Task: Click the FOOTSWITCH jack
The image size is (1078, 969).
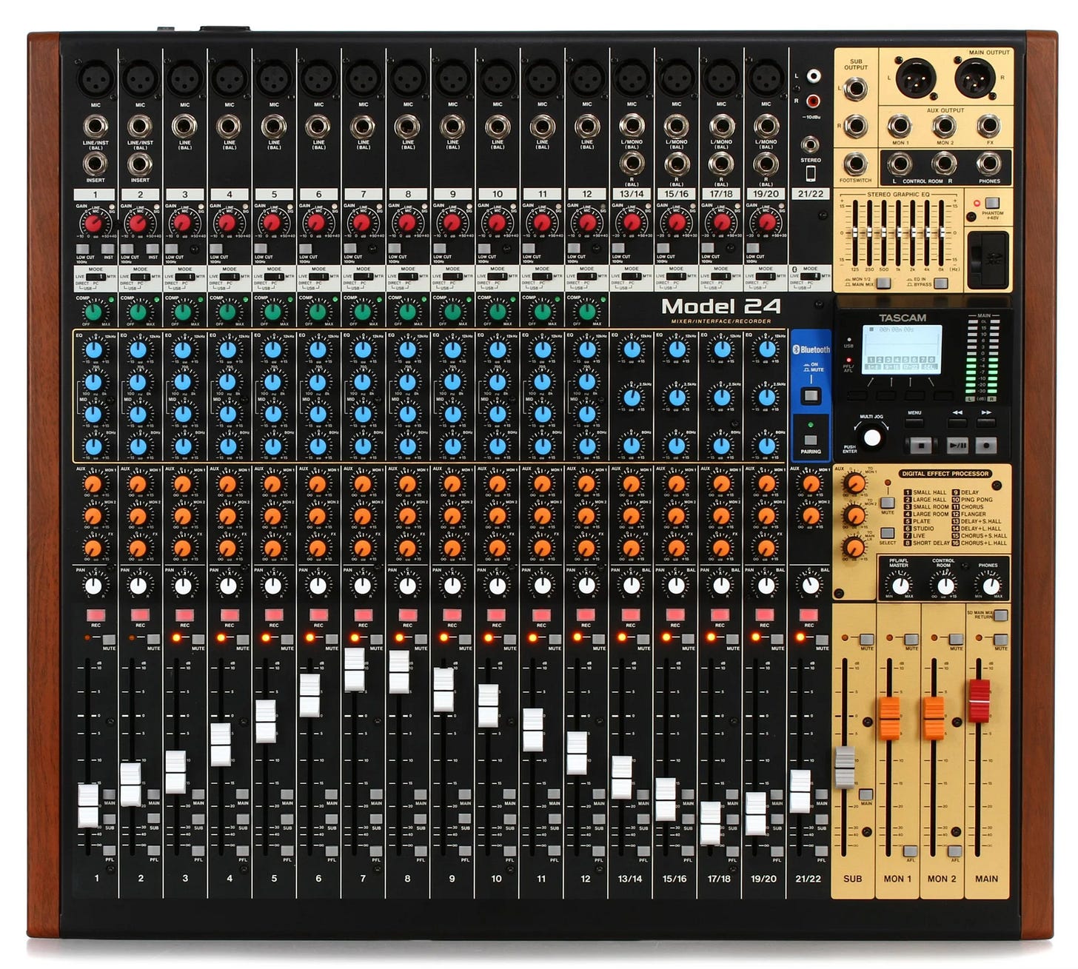Action: [x=855, y=164]
